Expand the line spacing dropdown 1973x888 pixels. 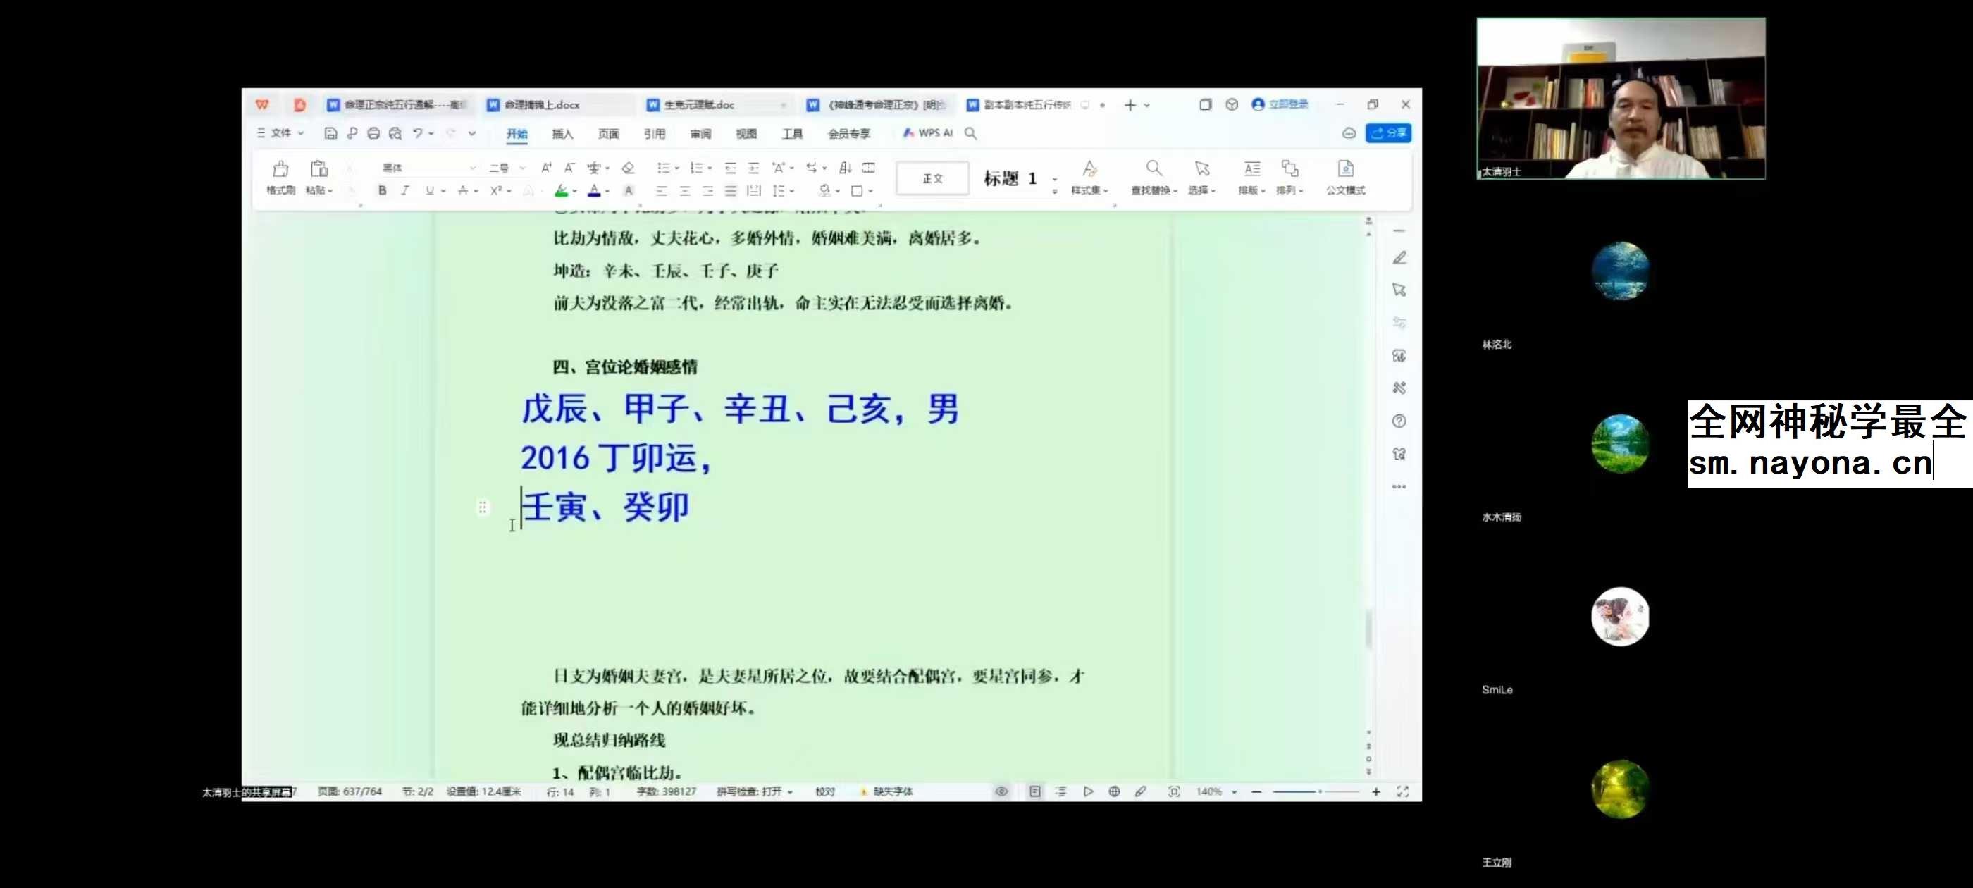tap(792, 192)
